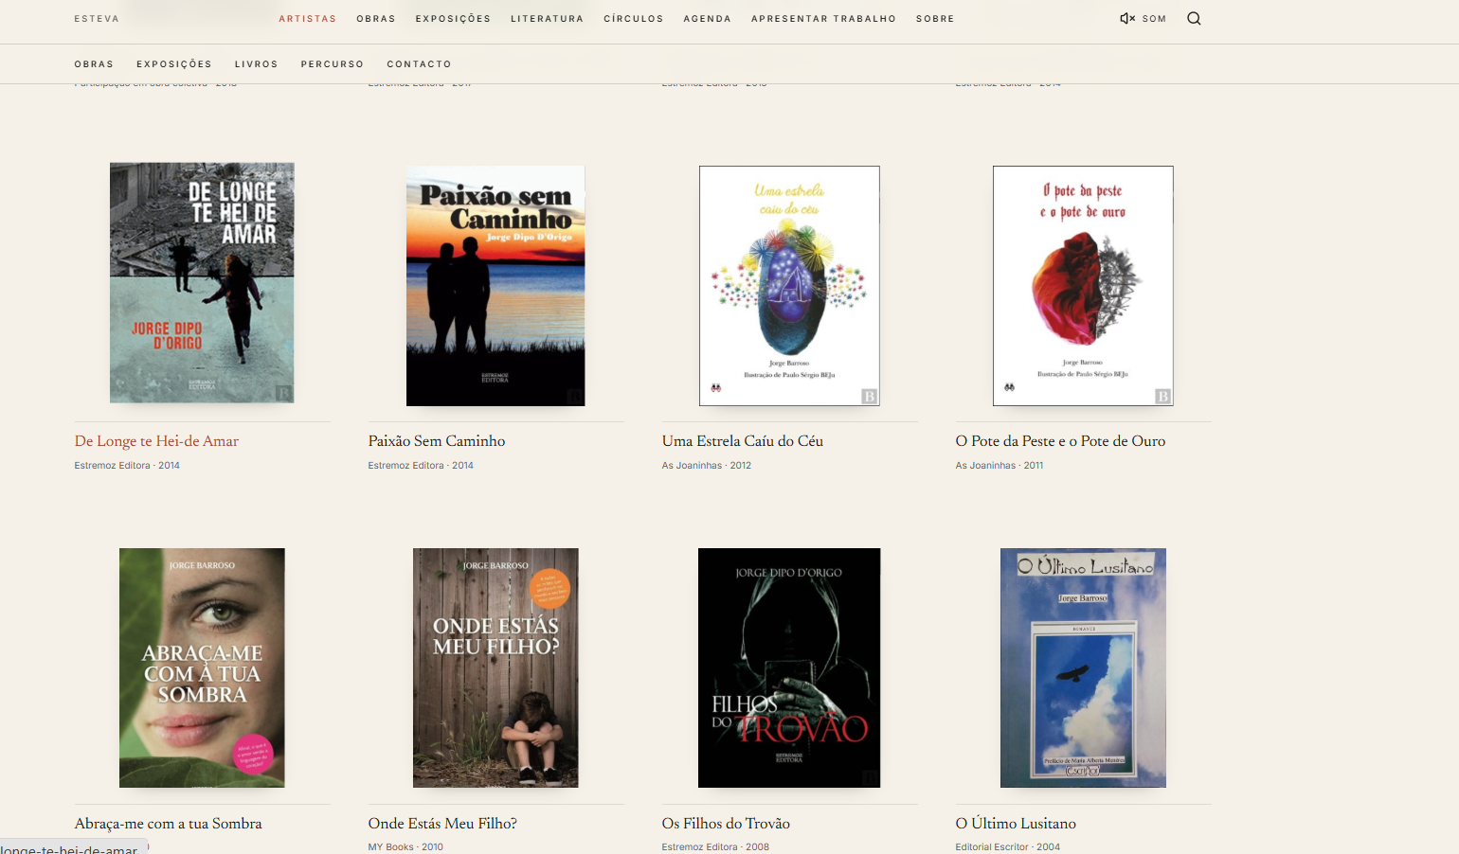Click the O Pote da Peste e o Pote de Ouro title

pos(1060,441)
